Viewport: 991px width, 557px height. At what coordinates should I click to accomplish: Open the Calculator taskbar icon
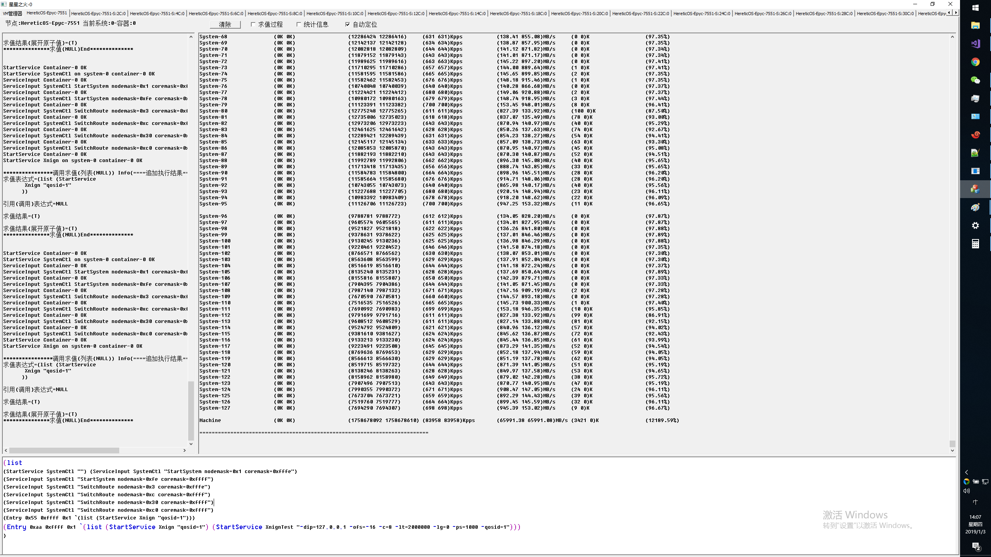tap(975, 244)
